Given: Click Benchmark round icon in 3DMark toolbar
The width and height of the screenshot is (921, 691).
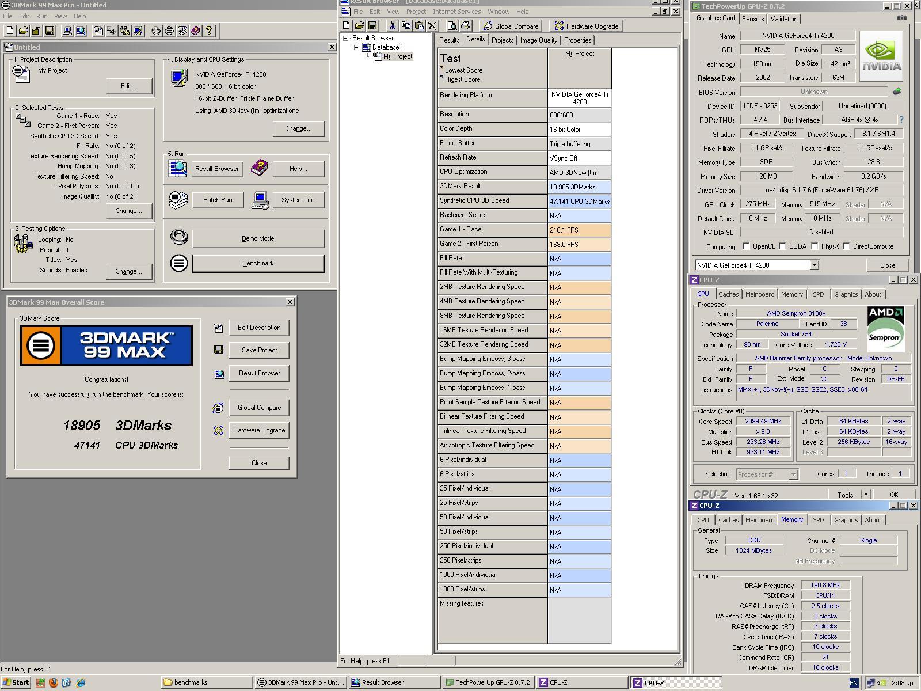Looking at the screenshot, I should click(169, 31).
